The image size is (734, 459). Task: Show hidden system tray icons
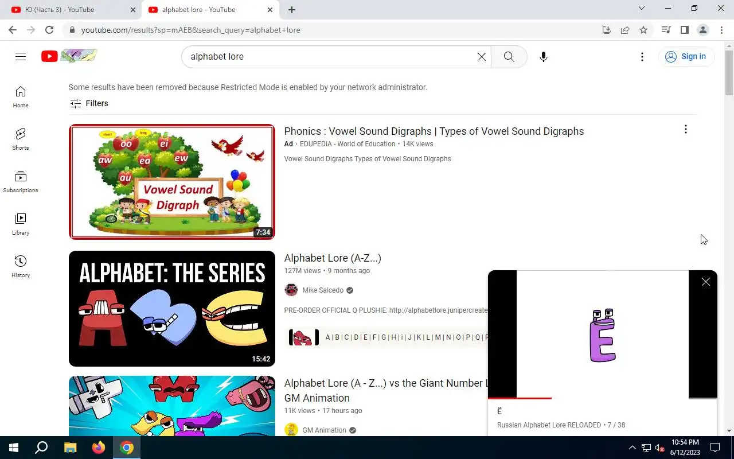pyautogui.click(x=633, y=448)
